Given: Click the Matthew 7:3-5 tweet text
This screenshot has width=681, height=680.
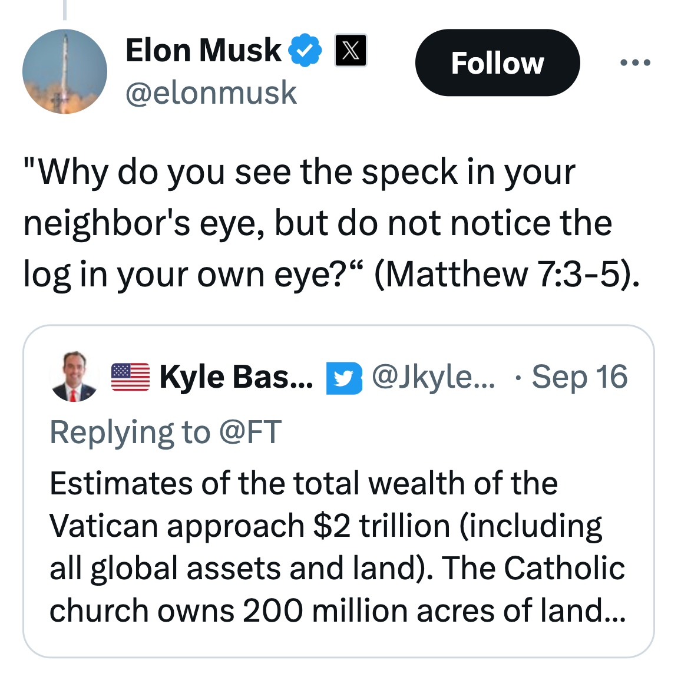Looking at the screenshot, I should 330,223.
